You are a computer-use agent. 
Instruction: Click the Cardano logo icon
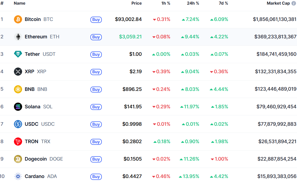[x=18, y=176]
